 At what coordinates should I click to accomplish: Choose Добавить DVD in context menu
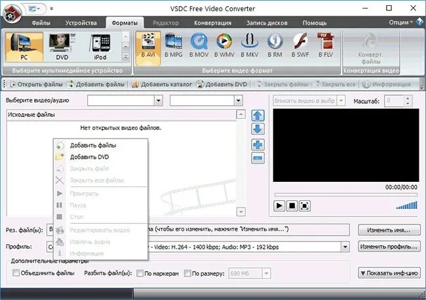[x=100, y=157]
